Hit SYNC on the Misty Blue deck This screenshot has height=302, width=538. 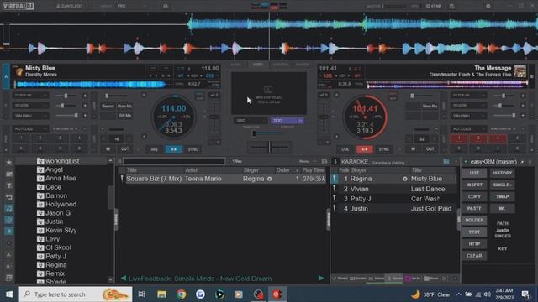(x=193, y=149)
